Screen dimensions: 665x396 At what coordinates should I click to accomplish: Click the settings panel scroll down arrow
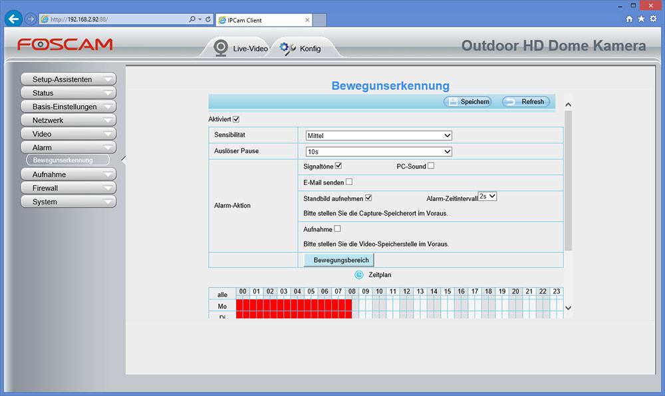[568, 307]
